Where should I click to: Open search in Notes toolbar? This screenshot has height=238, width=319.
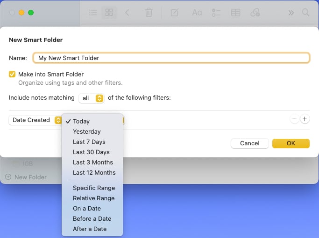click(x=305, y=13)
